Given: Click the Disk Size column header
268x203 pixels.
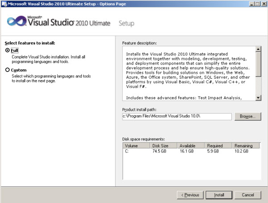Looking at the screenshot, I should click(163, 146).
